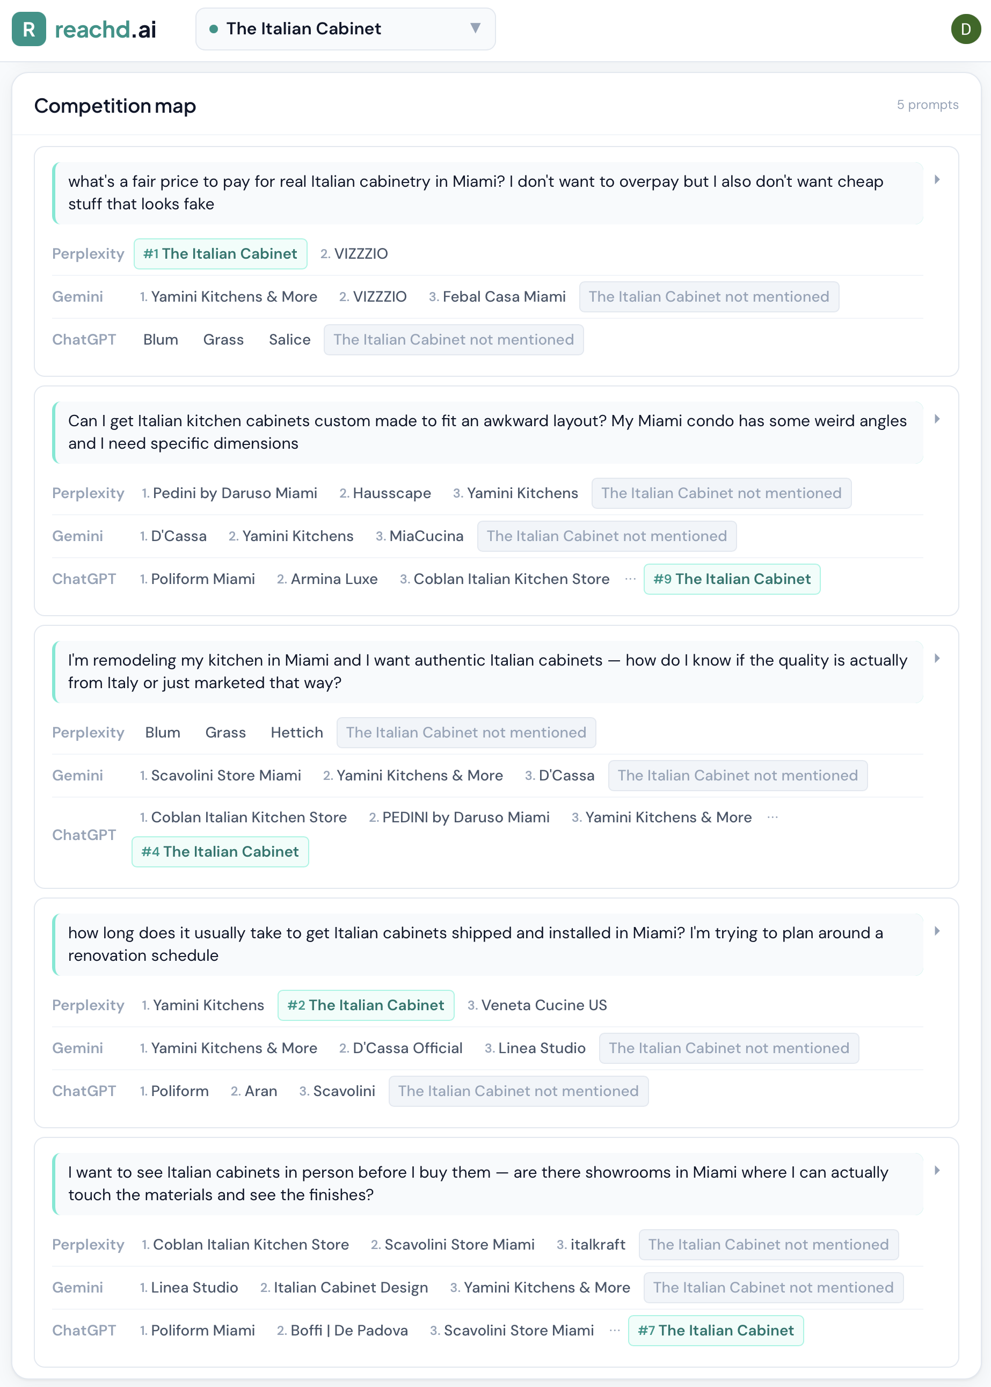Click the #4 The Italian Cabinet badge

click(220, 852)
